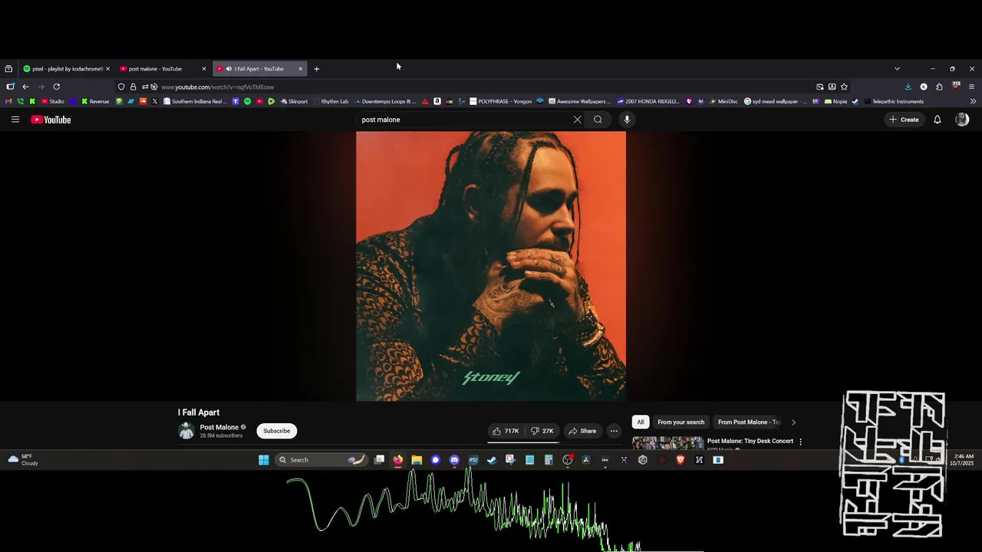Clear the post malone search text
Screen dimensions: 982x552
point(577,120)
